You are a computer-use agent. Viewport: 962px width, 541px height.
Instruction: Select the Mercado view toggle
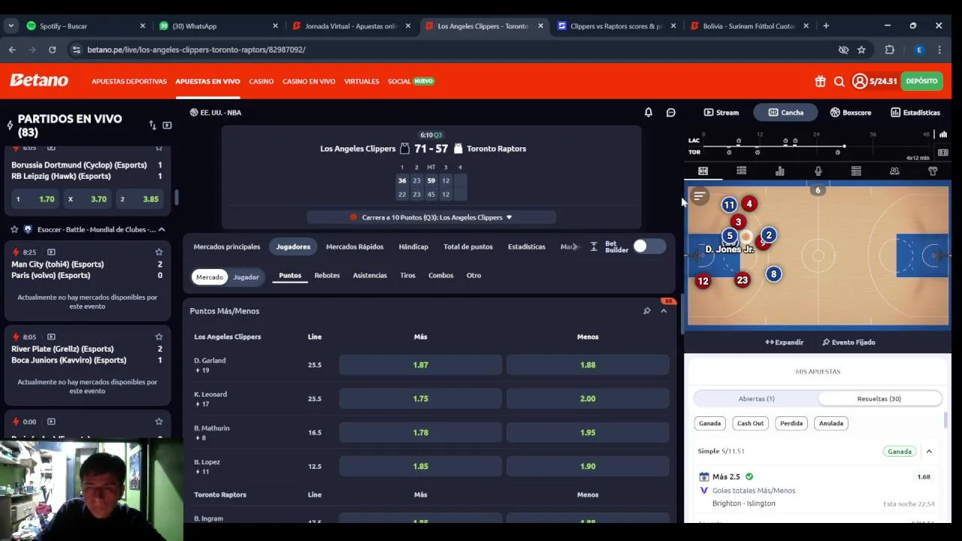pos(210,277)
